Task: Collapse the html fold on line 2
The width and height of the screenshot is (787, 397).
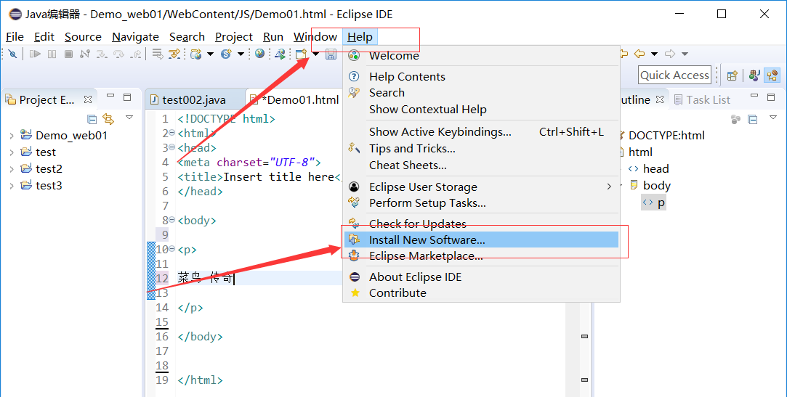Action: 172,134
